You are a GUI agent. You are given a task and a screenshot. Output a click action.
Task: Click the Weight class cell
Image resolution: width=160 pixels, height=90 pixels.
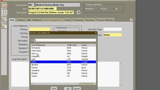[x=84, y=56]
